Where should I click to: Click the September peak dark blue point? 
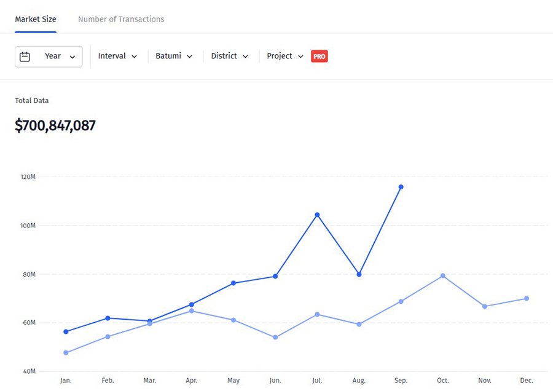(401, 187)
